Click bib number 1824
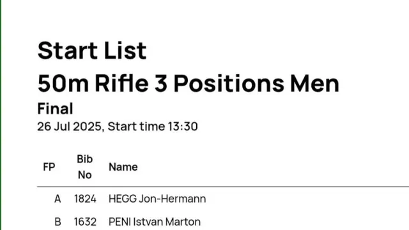Viewport: 409px width, 230px height. click(85, 199)
